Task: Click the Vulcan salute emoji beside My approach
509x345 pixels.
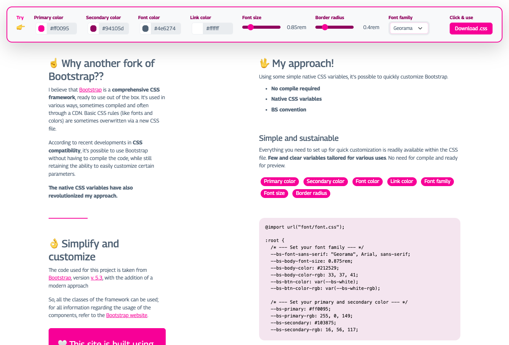Action: (264, 63)
